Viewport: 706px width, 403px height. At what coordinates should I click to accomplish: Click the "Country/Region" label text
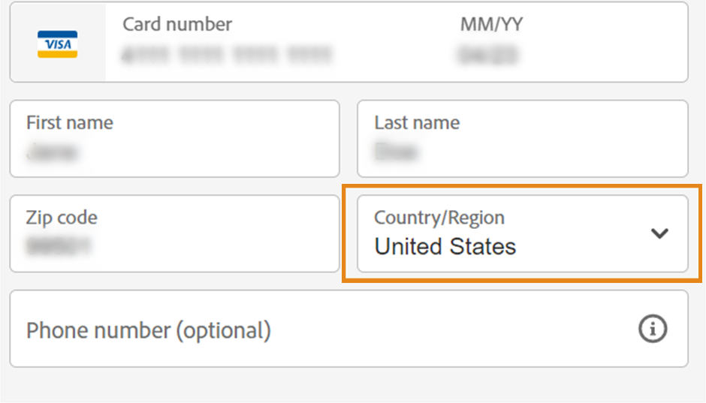coord(439,218)
